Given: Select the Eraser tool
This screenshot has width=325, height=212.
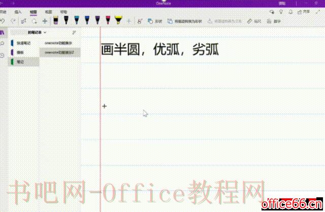Looking at the screenshot, I should coord(55,20).
